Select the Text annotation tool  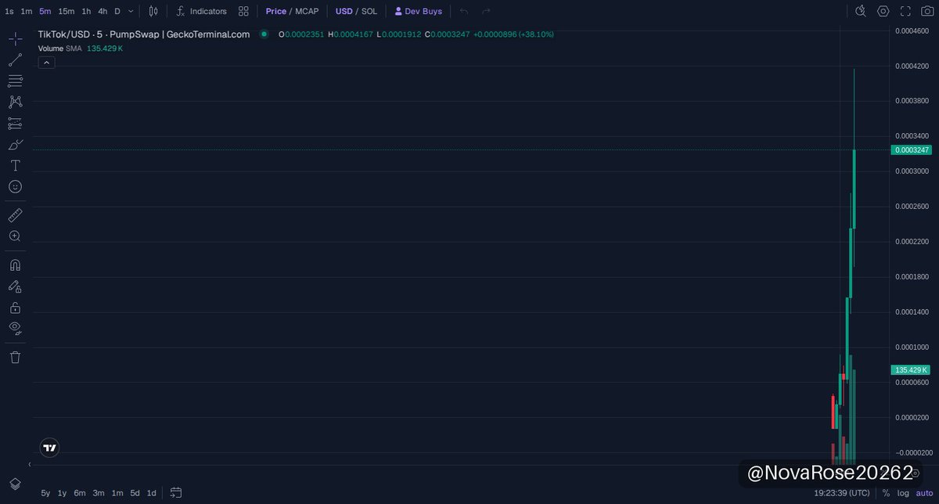15,166
